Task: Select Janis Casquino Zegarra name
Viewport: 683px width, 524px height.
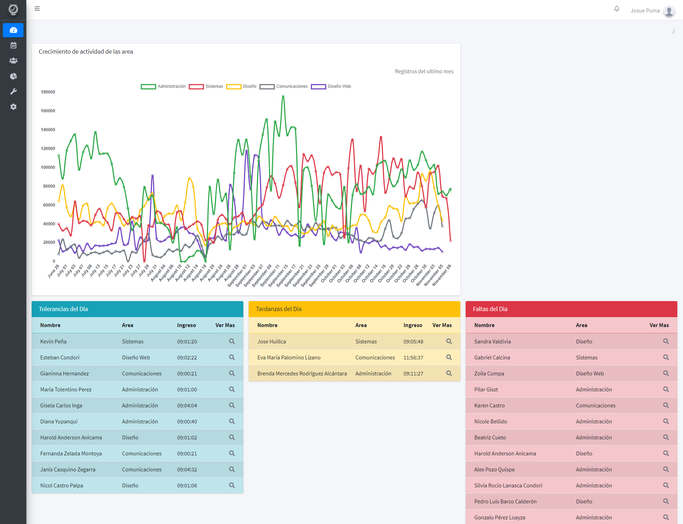Action: 68,469
